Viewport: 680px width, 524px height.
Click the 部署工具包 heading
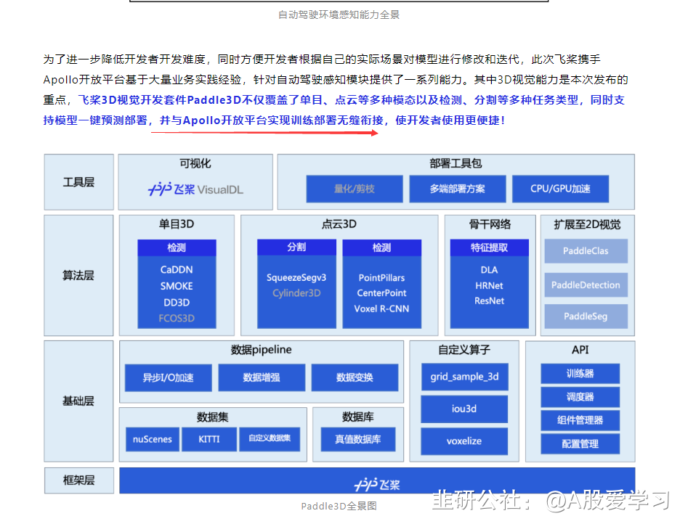[x=456, y=164]
